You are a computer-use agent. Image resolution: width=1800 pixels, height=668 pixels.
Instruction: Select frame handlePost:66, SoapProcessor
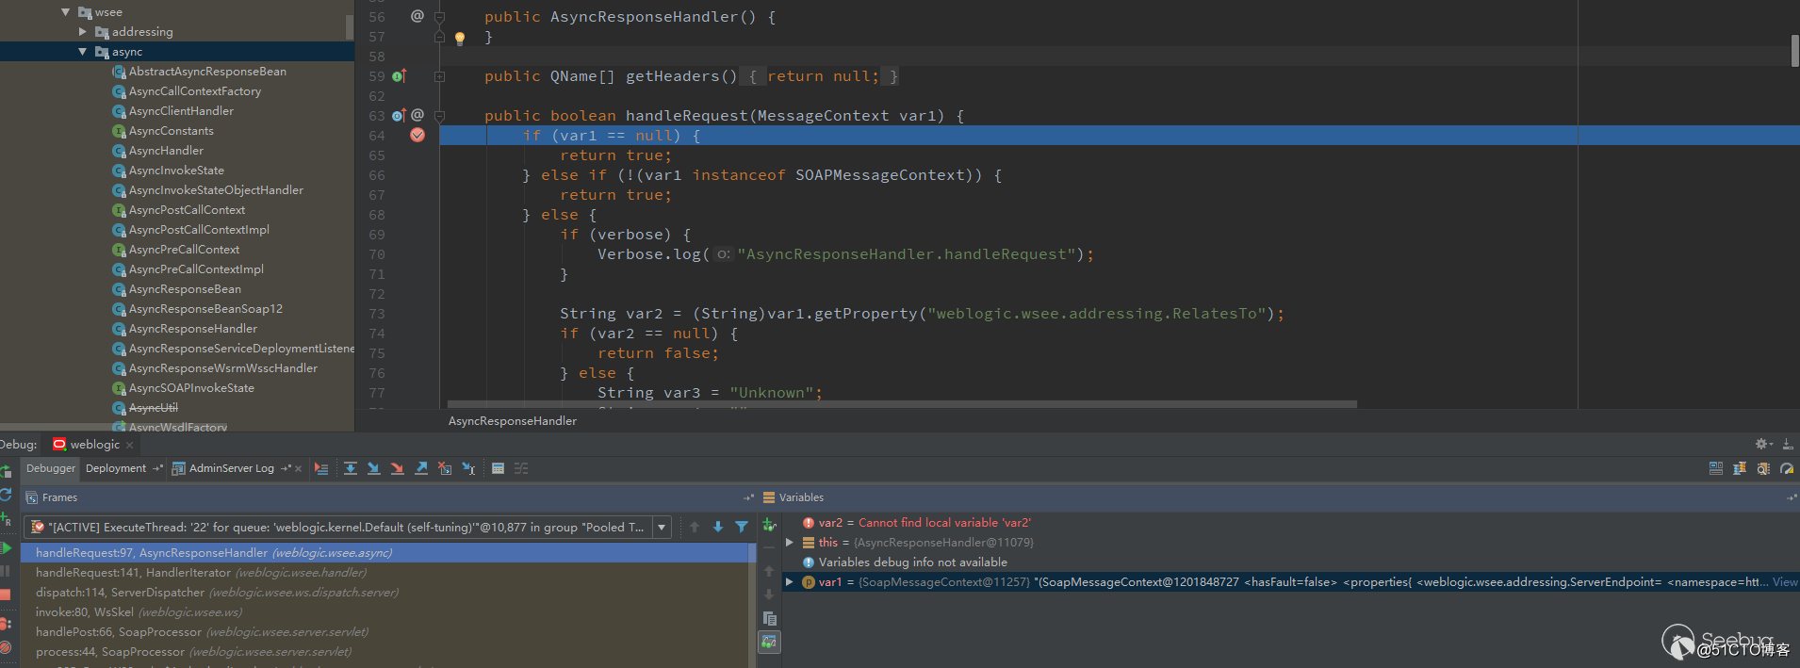(388, 632)
